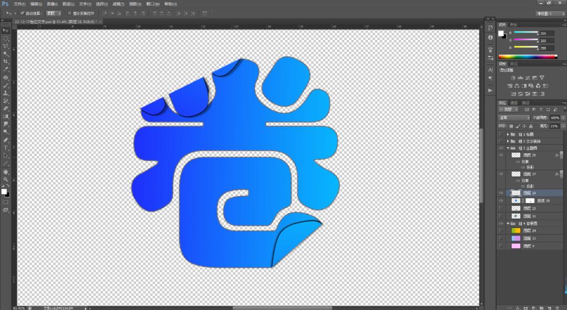Viewport: 567px width, 310px height.
Task: Open the collapsed Info panel icon
Action: pos(490,38)
